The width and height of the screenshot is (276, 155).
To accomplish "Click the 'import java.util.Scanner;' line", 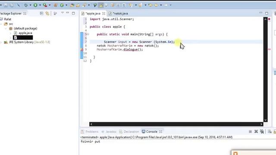I will tap(112, 19).
